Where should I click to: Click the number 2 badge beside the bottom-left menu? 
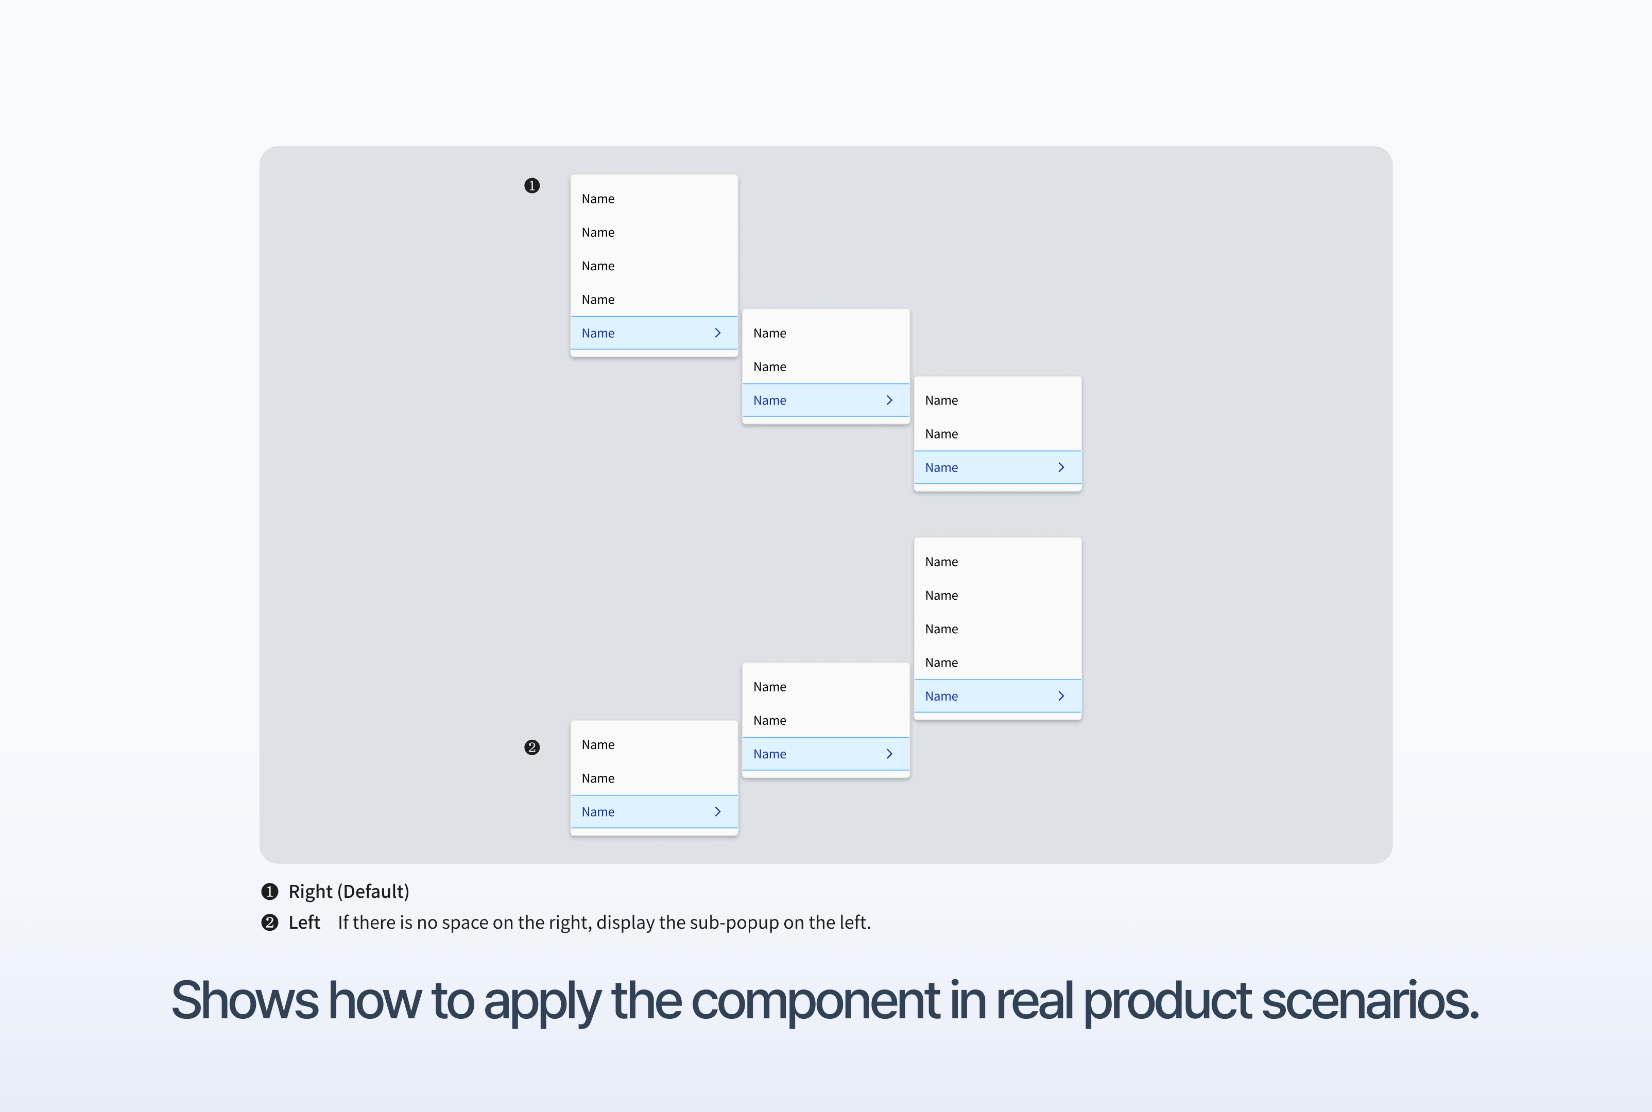tap(532, 748)
